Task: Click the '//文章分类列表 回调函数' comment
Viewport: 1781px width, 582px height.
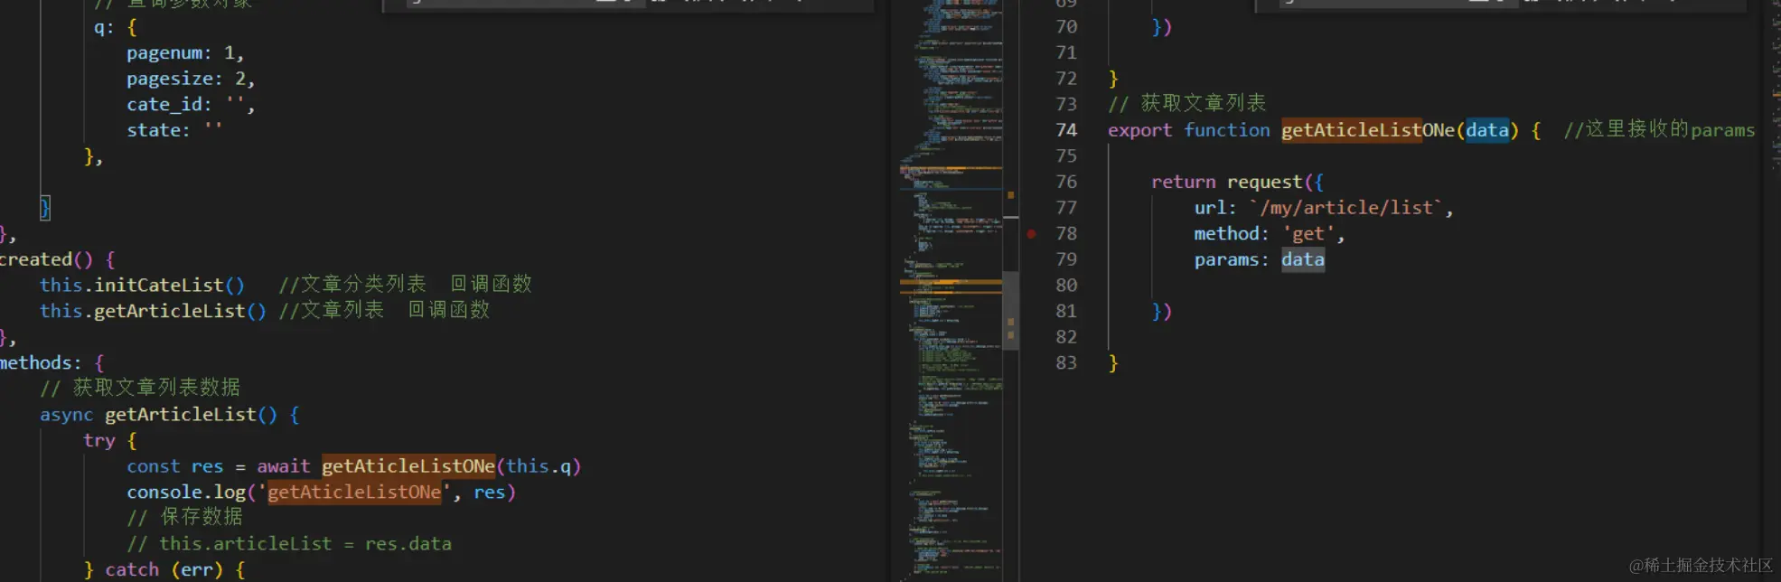Action: click(x=405, y=285)
